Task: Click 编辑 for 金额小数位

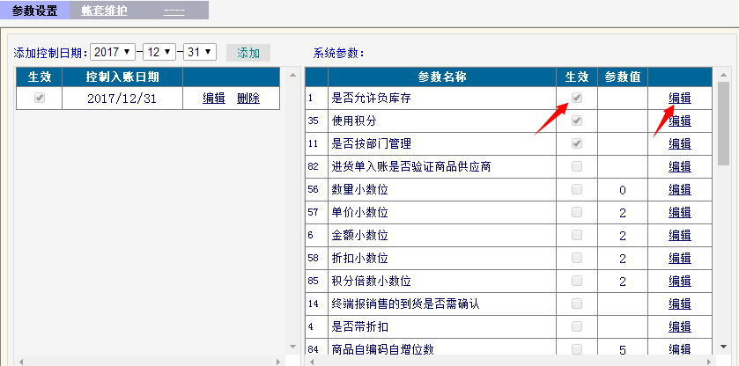Action: pyautogui.click(x=680, y=236)
